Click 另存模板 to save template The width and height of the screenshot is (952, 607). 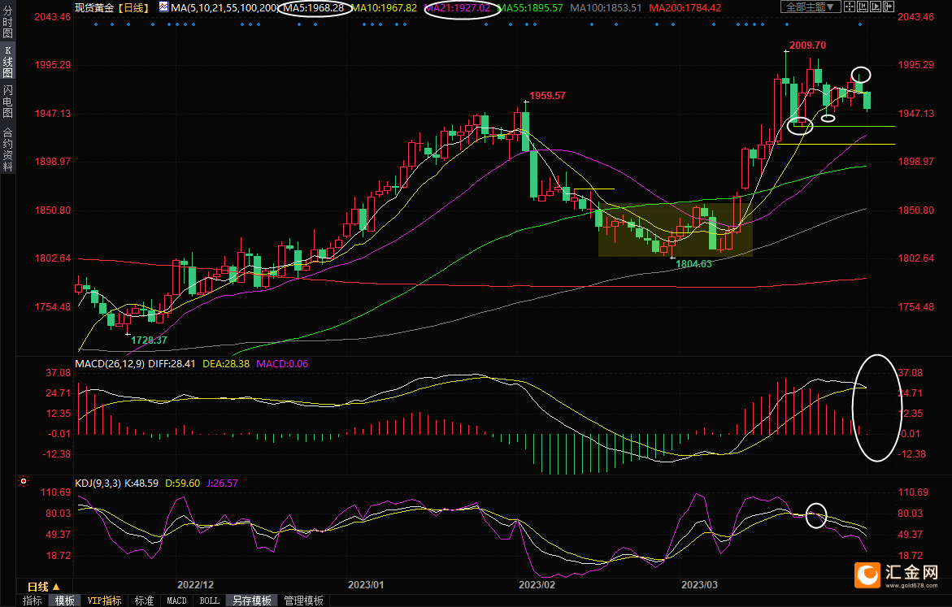click(252, 600)
